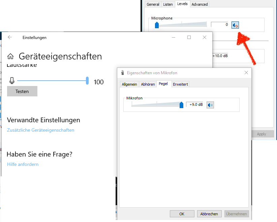Viewport: 277px width, 222px height.
Task: Click the Apply button
Action: 262,134
